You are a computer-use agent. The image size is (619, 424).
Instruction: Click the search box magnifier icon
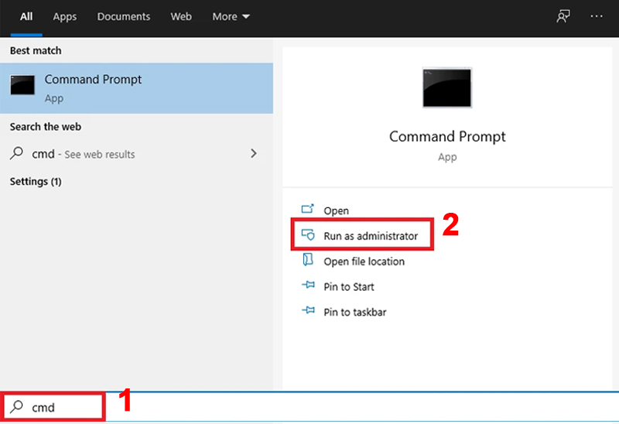[17, 406]
